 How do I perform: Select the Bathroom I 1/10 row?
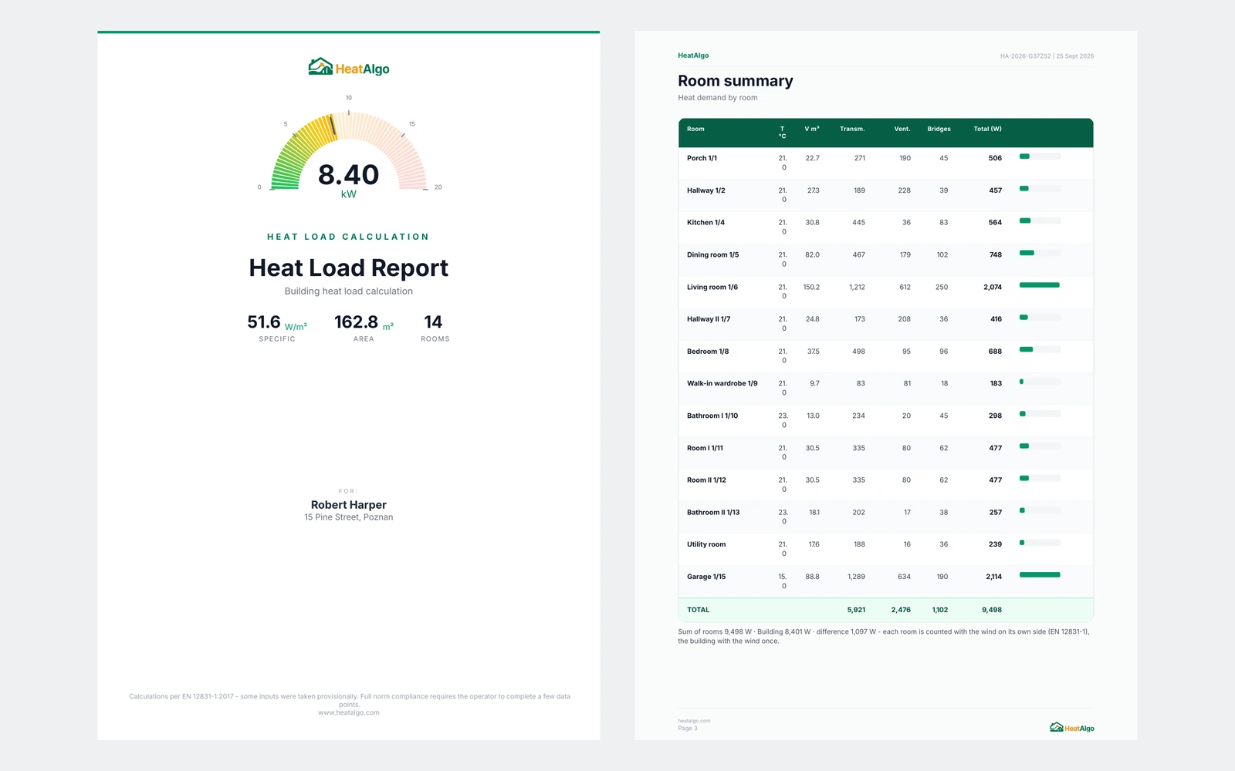pos(885,421)
